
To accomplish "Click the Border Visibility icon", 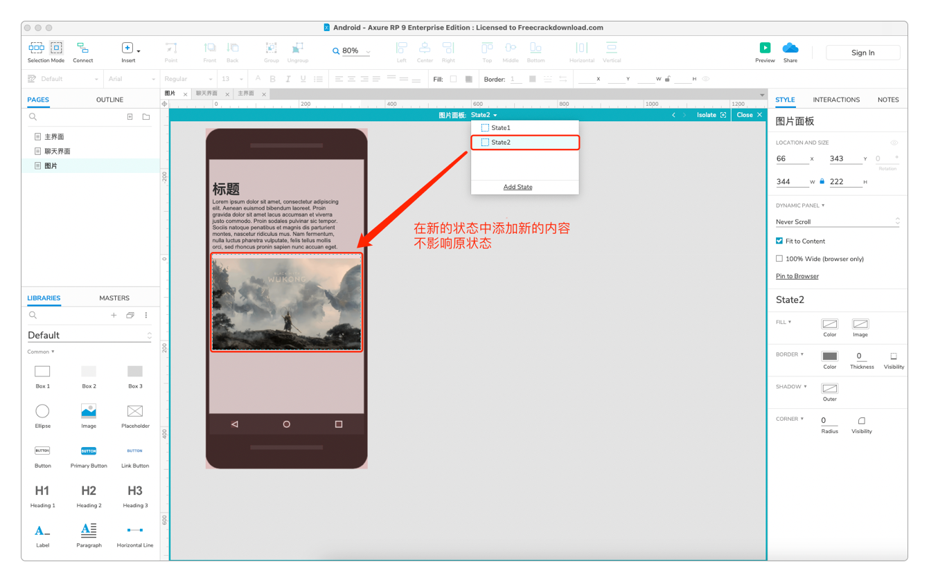I will (x=894, y=356).
